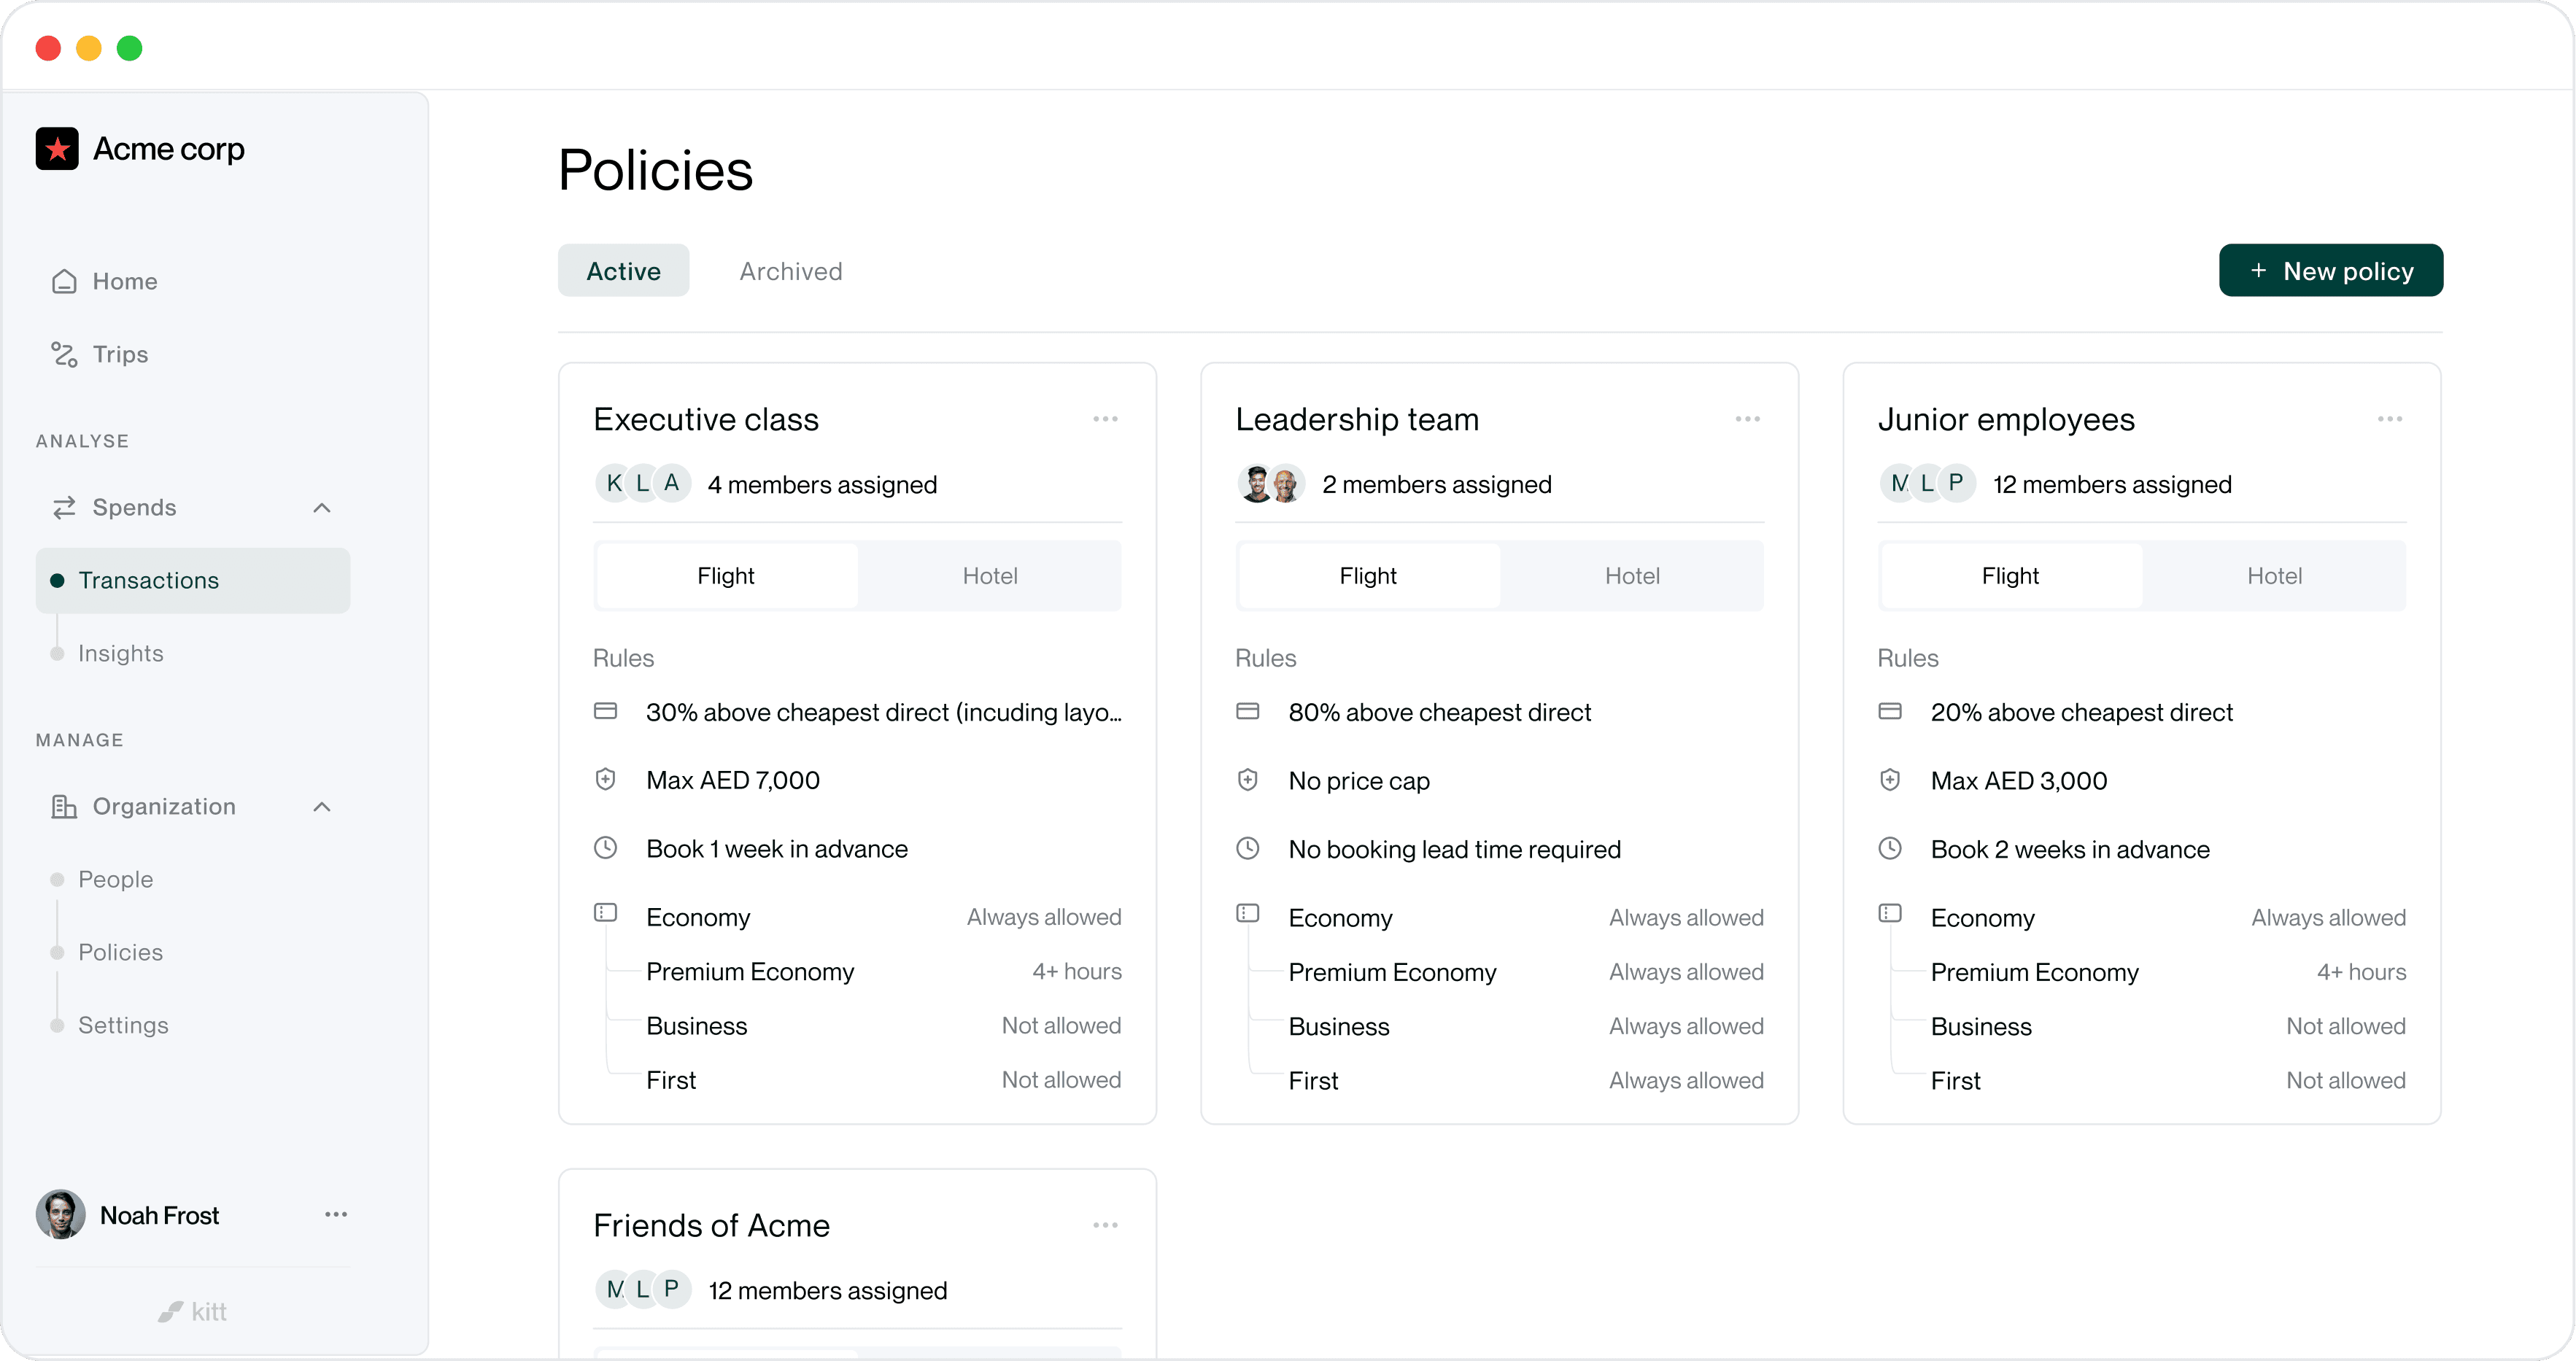This screenshot has height=1361, width=2576.
Task: Open Settings under Organization
Action: click(124, 1026)
